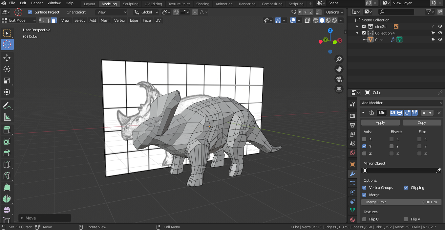445x230 pixels.
Task: Select the Scale tool
Action: coord(7,80)
